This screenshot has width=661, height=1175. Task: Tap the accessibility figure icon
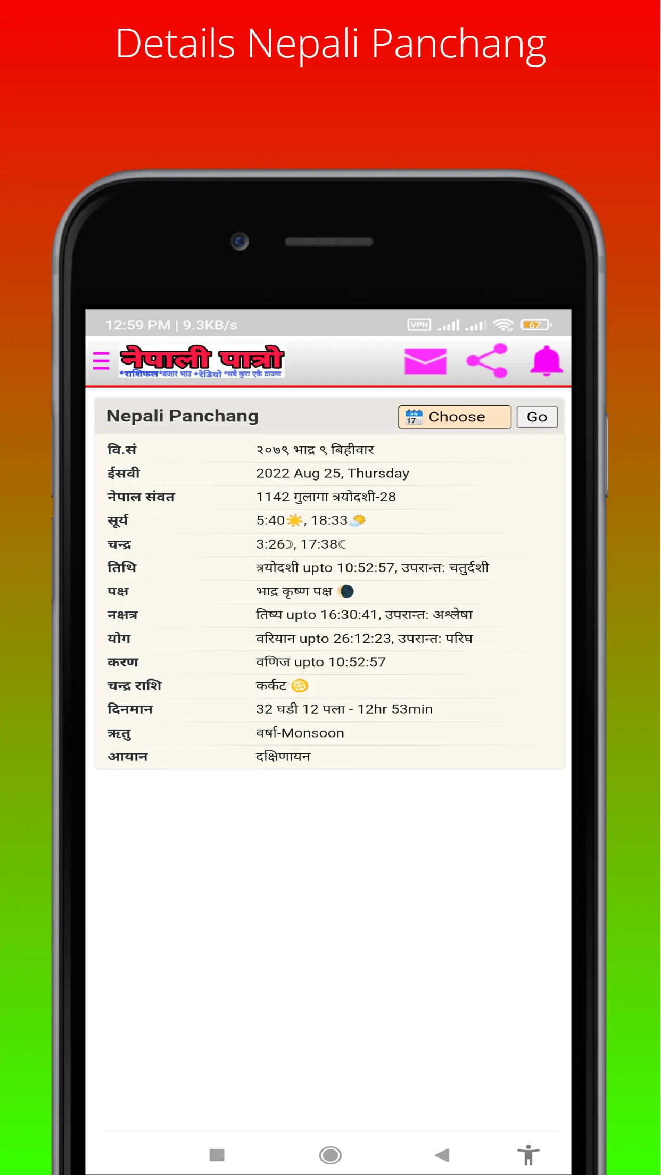click(x=528, y=1155)
